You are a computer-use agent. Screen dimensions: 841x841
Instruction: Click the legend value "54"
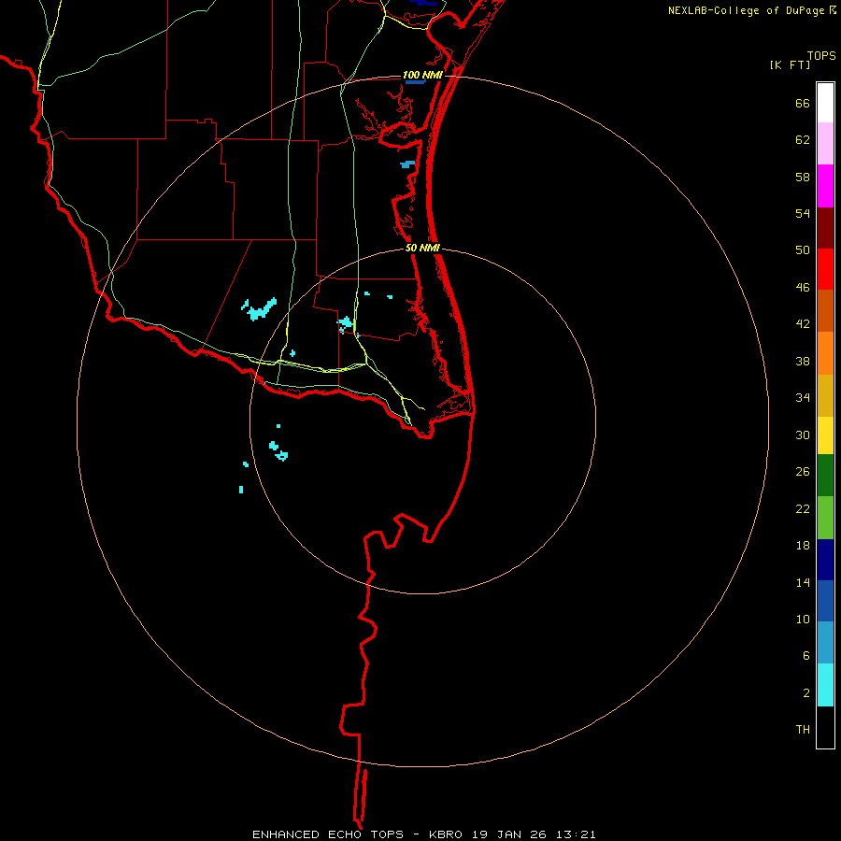tap(803, 213)
